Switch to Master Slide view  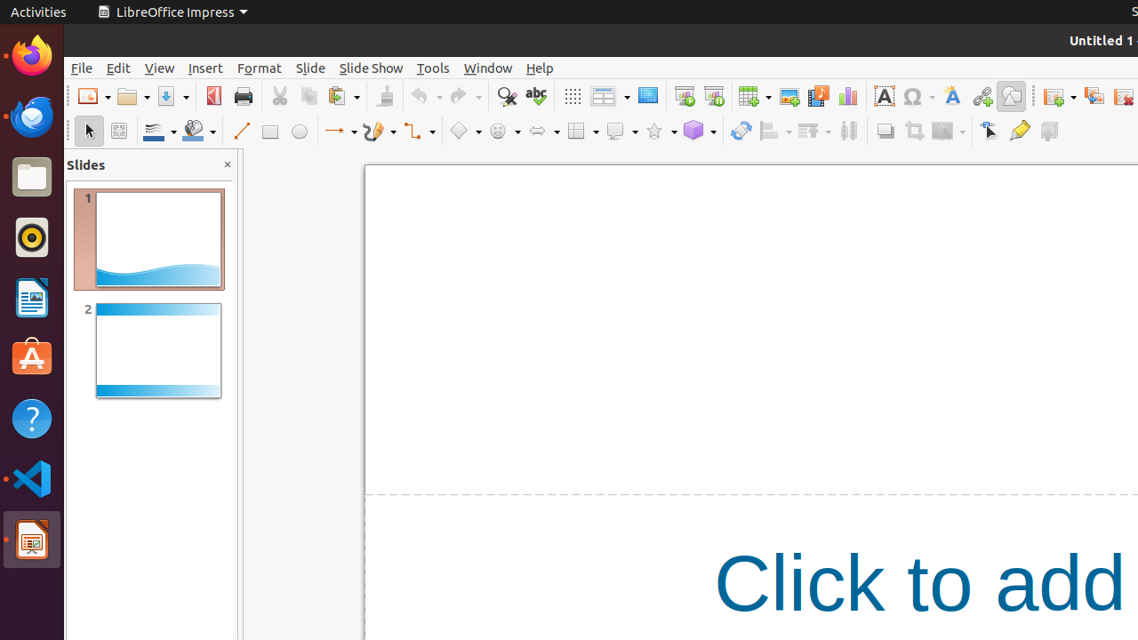coord(648,96)
